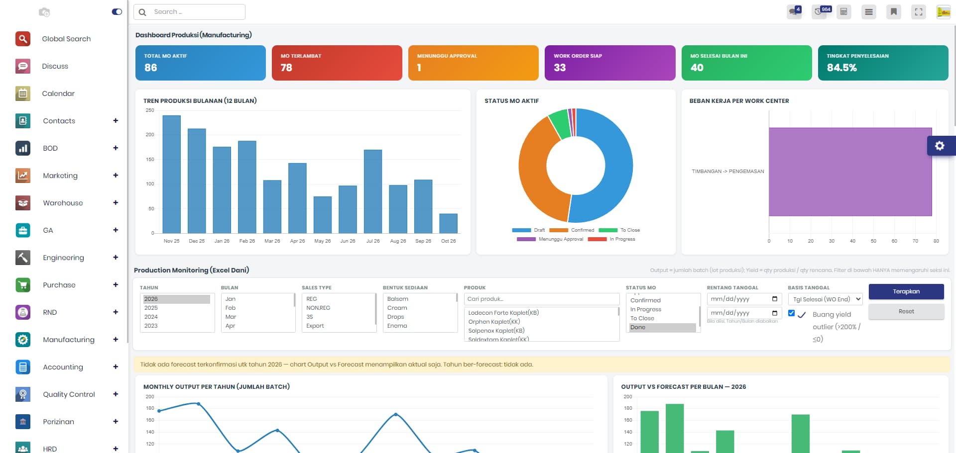
Task: Select NON.REG in Sales Type list
Action: tap(339, 308)
